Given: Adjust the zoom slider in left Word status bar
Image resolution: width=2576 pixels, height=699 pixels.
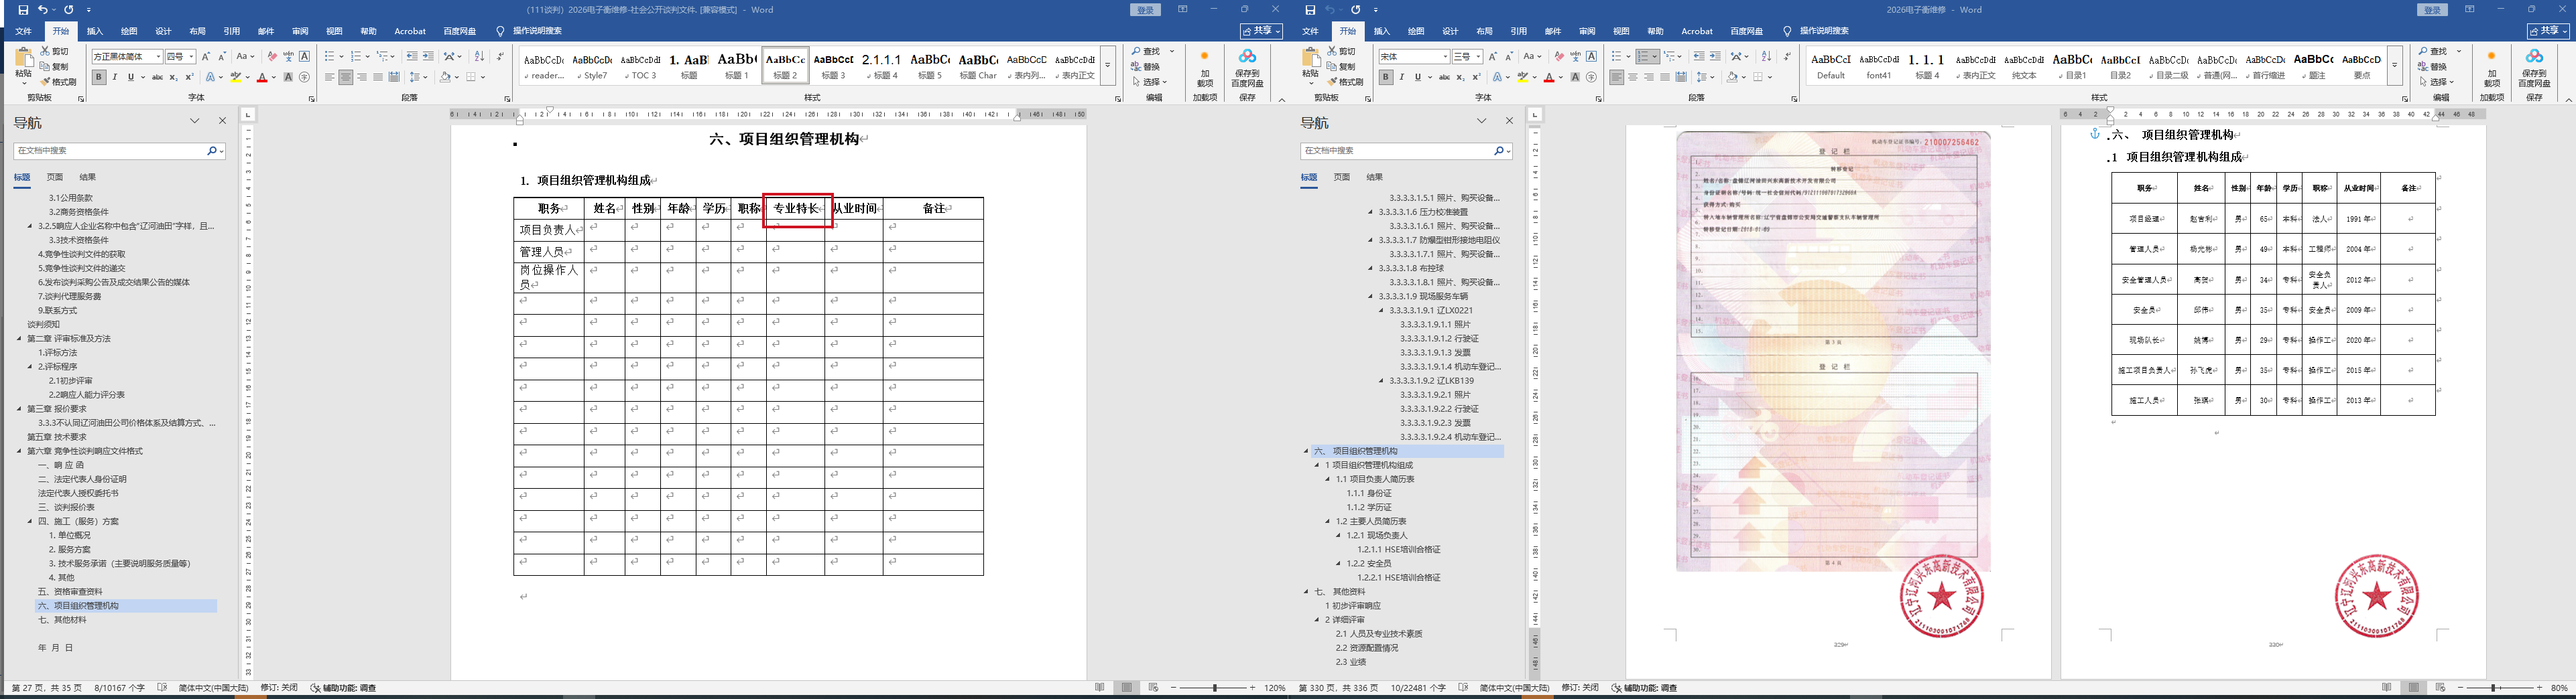Looking at the screenshot, I should 1215,688.
